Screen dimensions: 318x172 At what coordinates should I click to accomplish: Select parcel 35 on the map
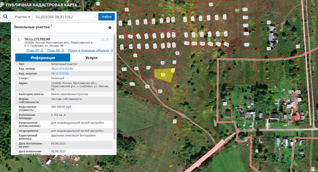pyautogui.click(x=225, y=103)
